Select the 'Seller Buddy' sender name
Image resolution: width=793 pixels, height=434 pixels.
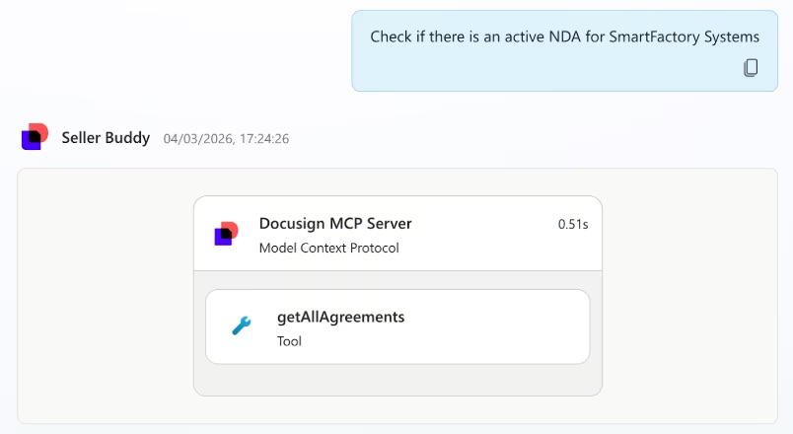[x=106, y=137]
